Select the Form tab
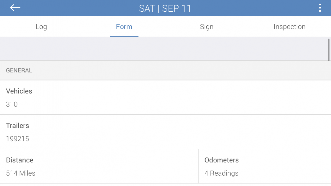Screen dimensions: 331x186 pyautogui.click(x=124, y=27)
